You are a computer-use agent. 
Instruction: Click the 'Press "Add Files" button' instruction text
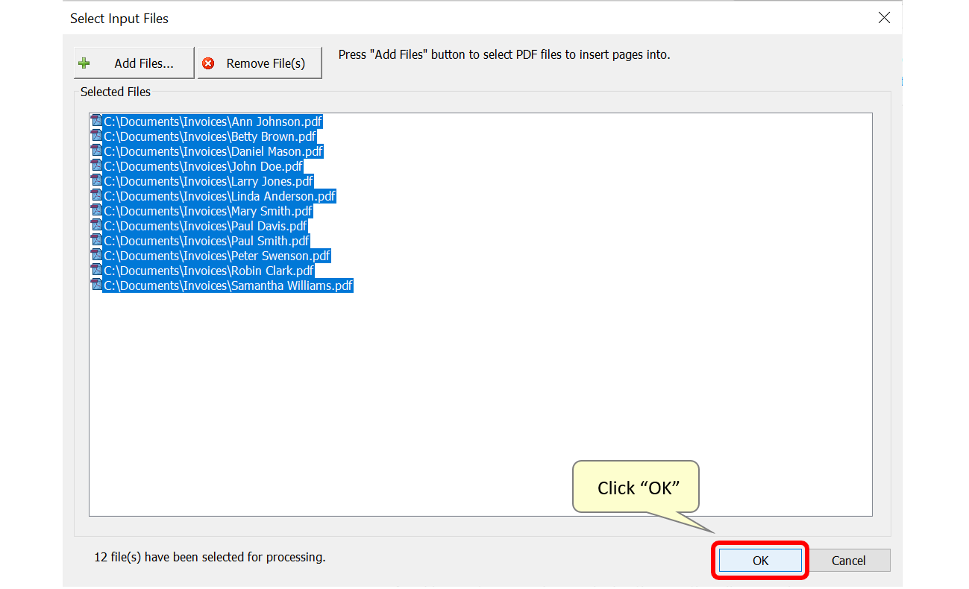[x=504, y=54]
